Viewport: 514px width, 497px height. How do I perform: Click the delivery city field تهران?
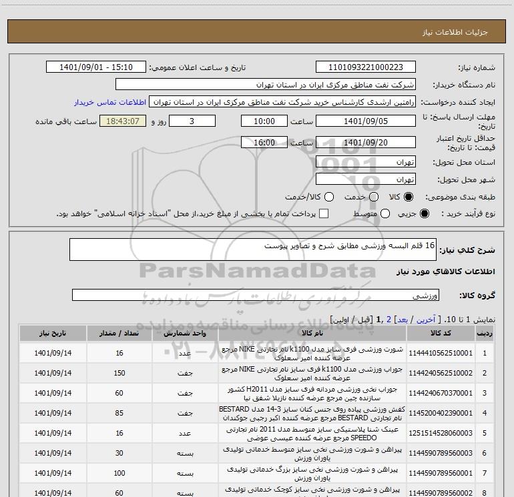point(366,179)
